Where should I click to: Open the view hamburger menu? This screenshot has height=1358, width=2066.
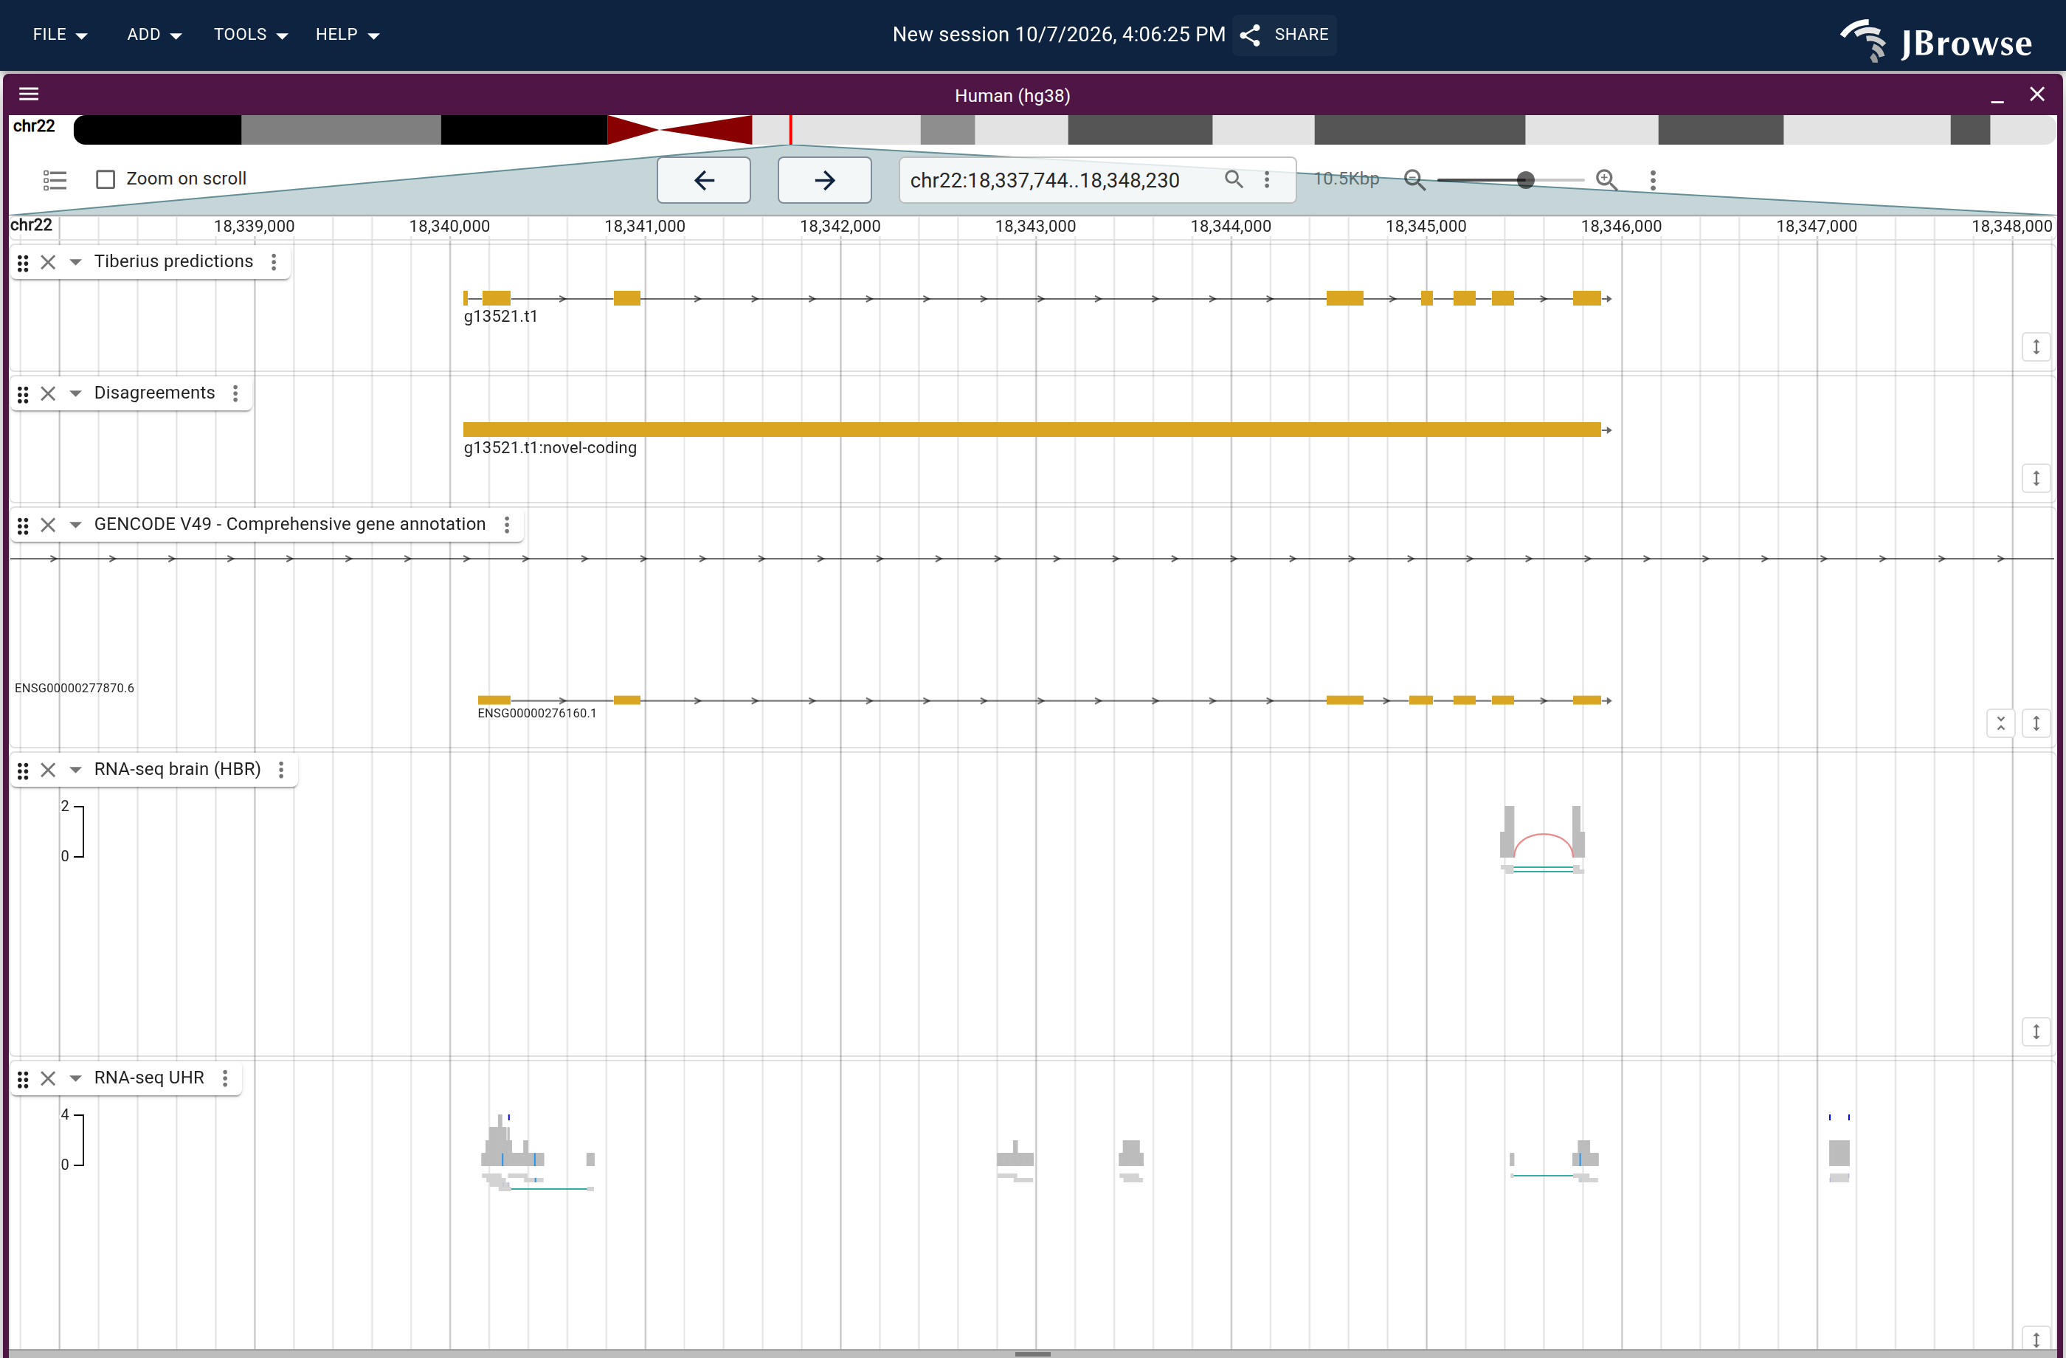coord(29,94)
